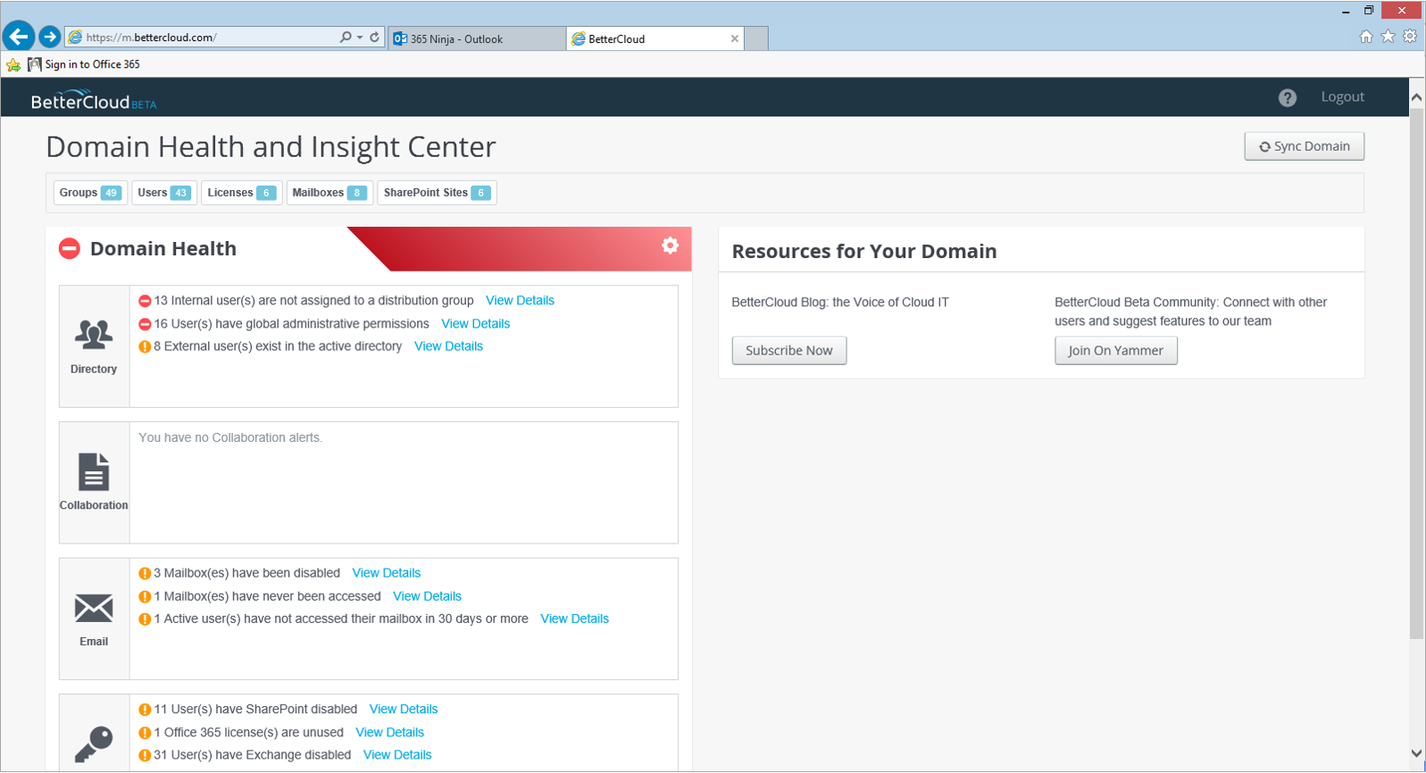
Task: Click 'You have no Collaboration alerts.' text
Action: tap(230, 437)
